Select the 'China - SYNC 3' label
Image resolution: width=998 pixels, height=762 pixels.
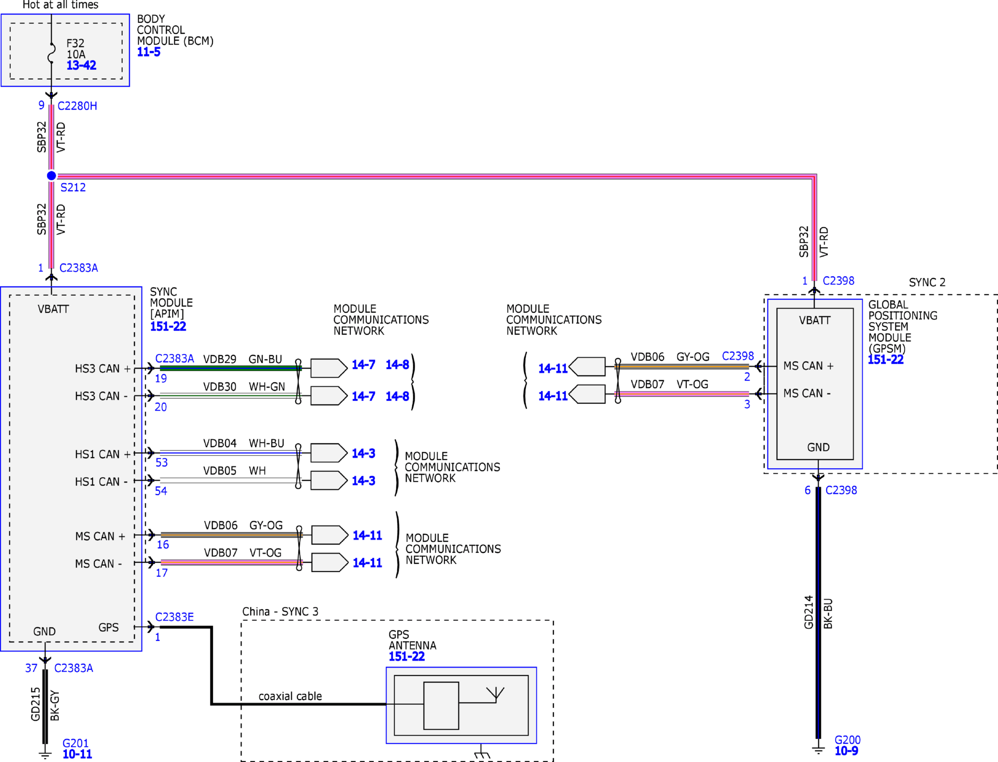click(280, 612)
